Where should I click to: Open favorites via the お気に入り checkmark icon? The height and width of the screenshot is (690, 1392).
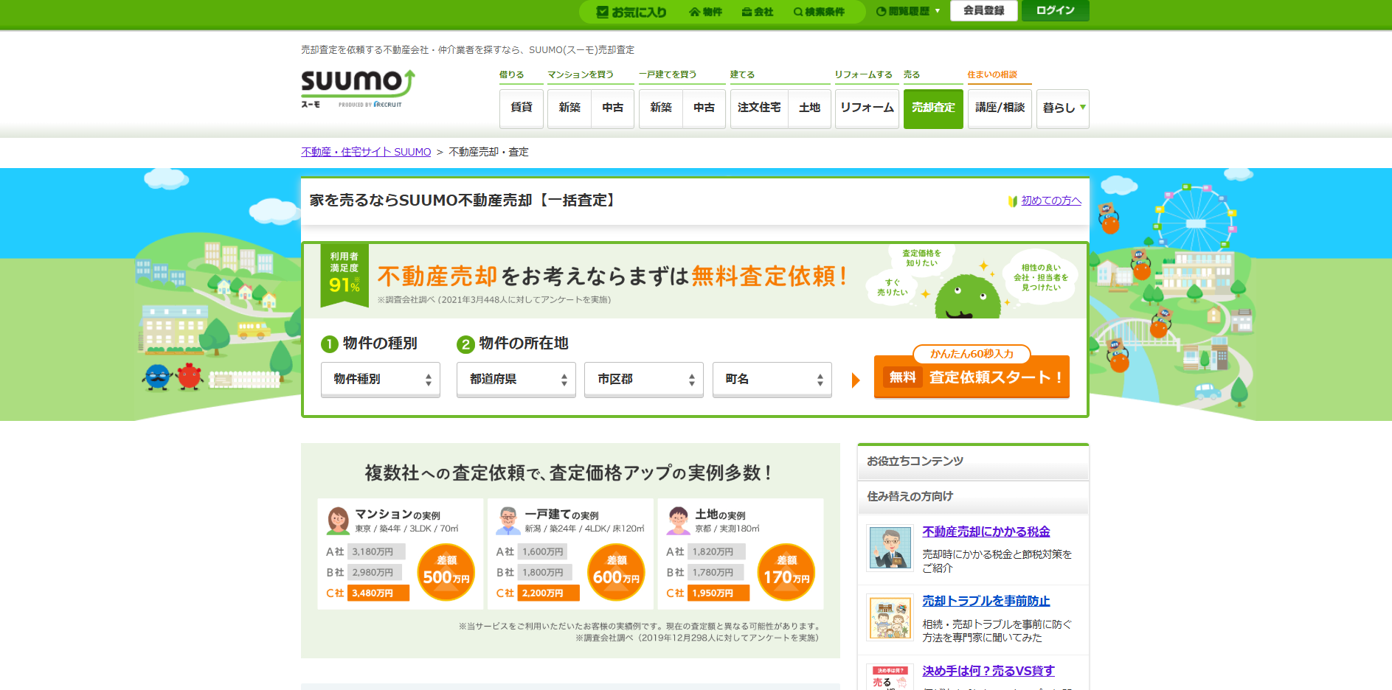[602, 12]
